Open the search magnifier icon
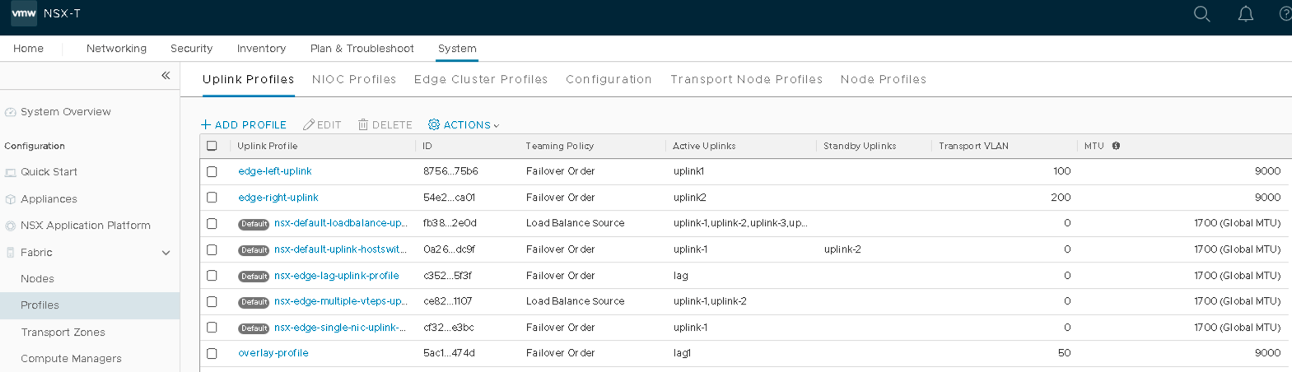 (1201, 14)
